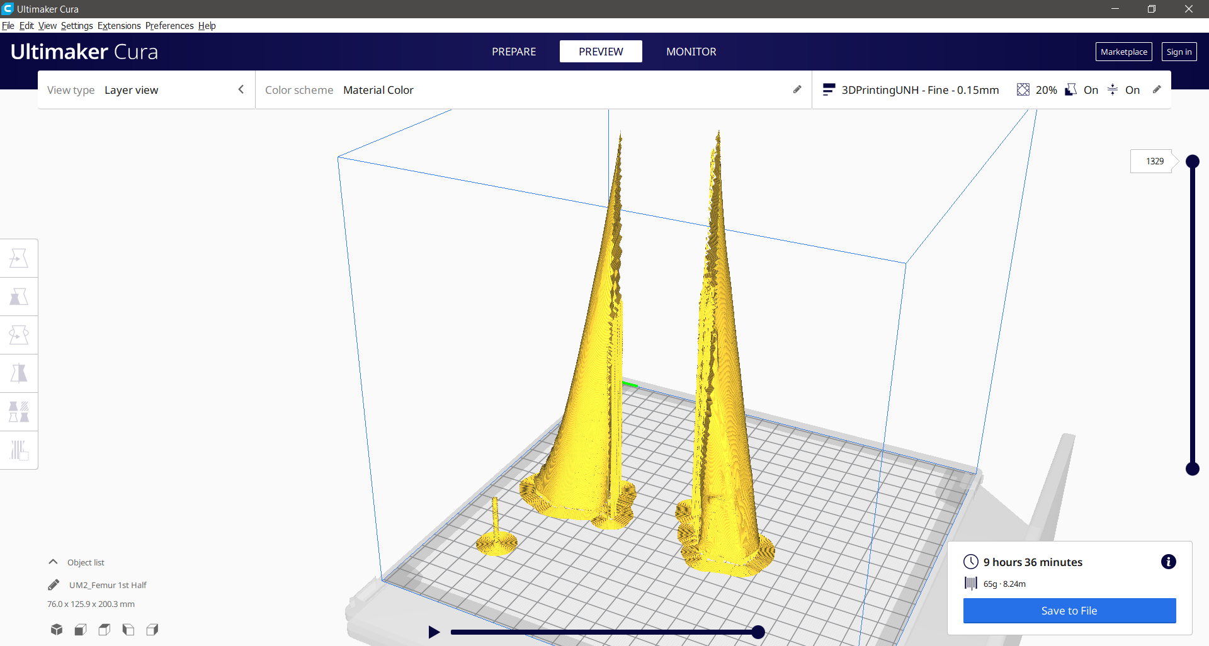The width and height of the screenshot is (1209, 646).
Task: Click the path simulation slider handle
Action: [759, 632]
